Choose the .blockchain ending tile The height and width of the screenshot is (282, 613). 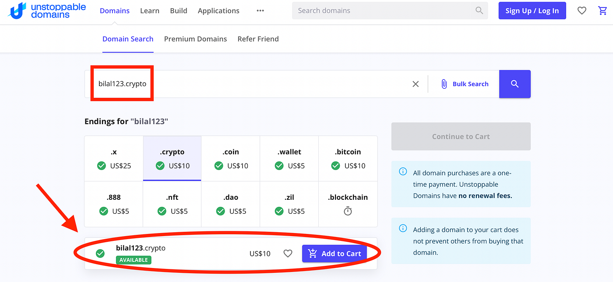[x=348, y=204]
